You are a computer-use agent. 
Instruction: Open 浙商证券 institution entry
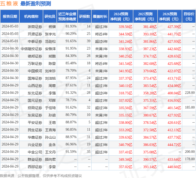pyautogui.click(x=35, y=26)
